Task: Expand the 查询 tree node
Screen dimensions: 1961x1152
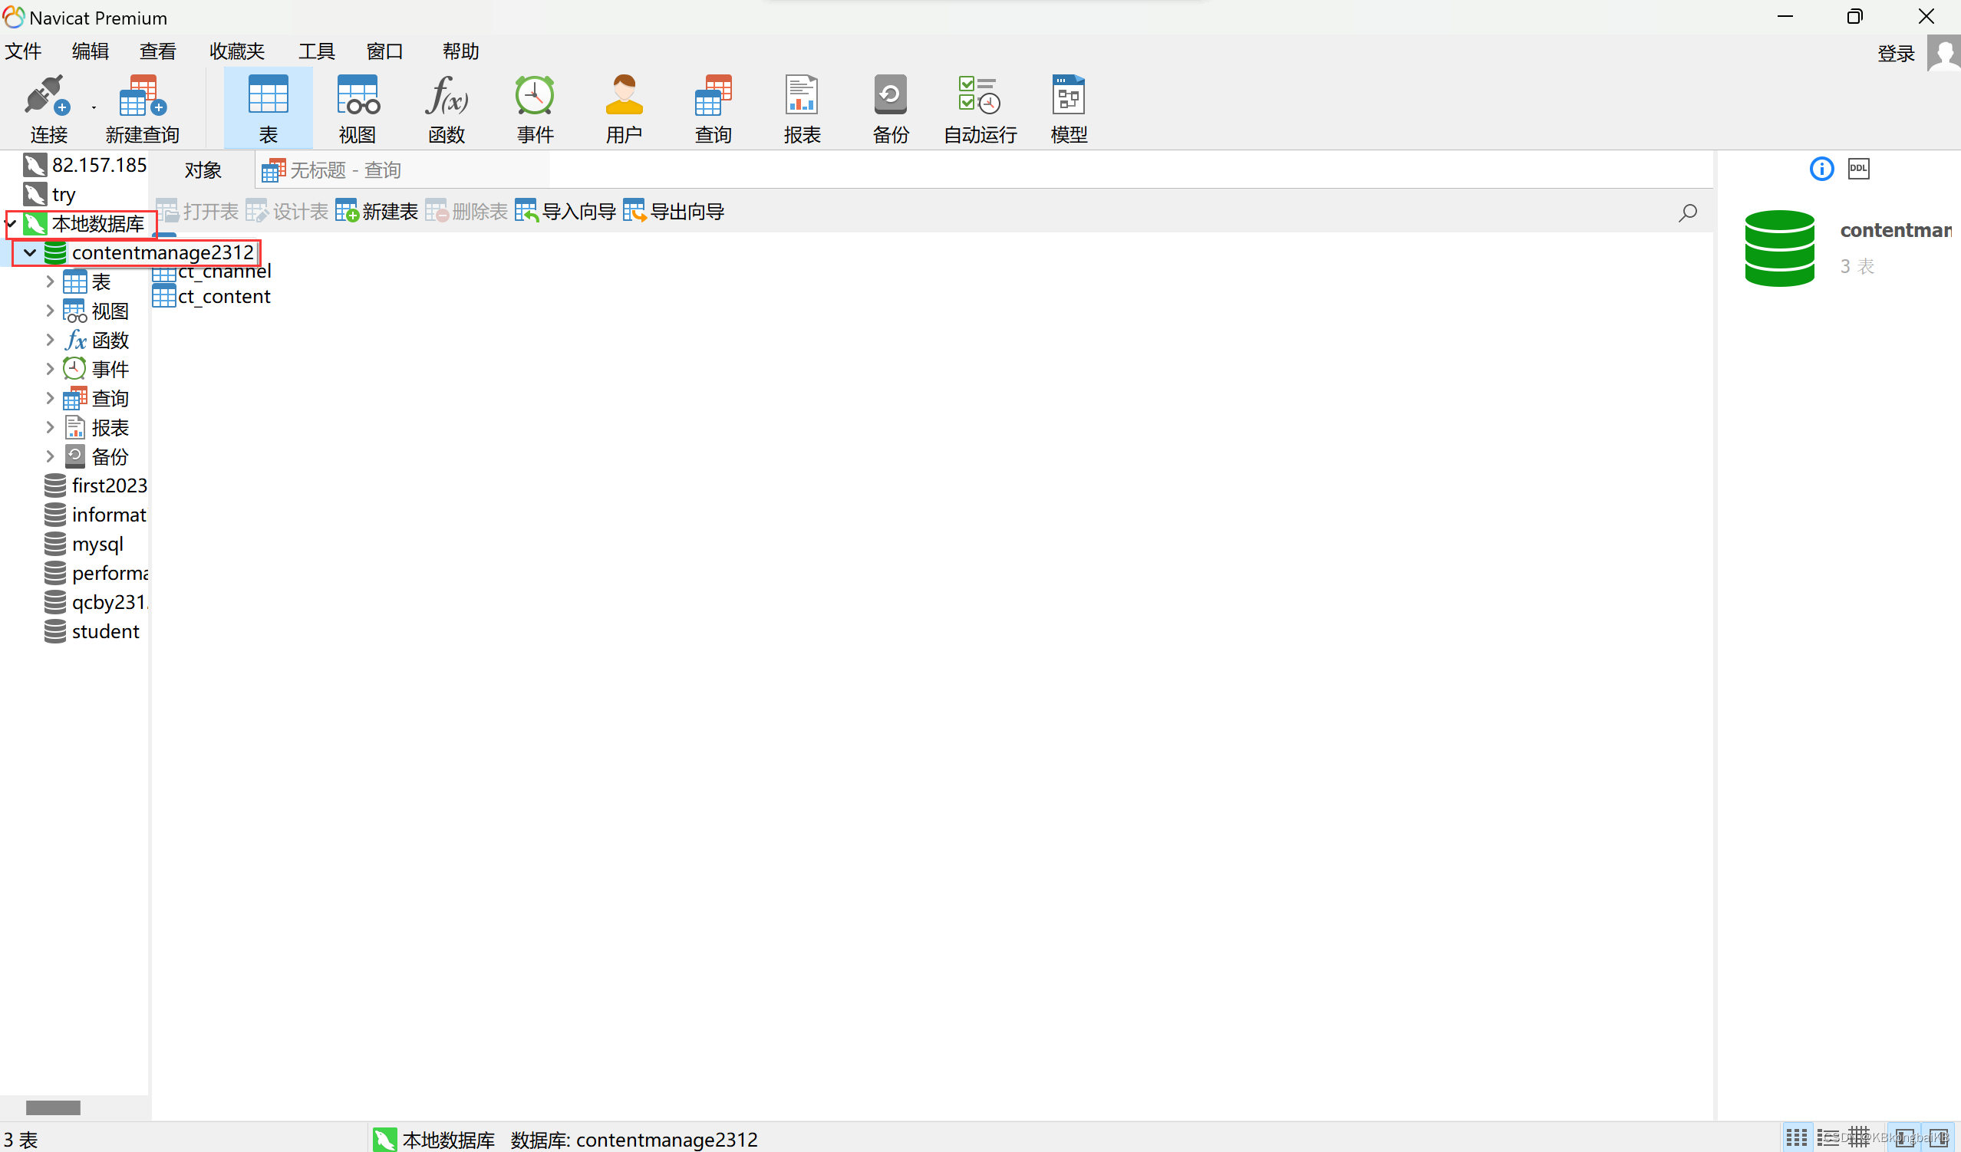Action: 50,398
